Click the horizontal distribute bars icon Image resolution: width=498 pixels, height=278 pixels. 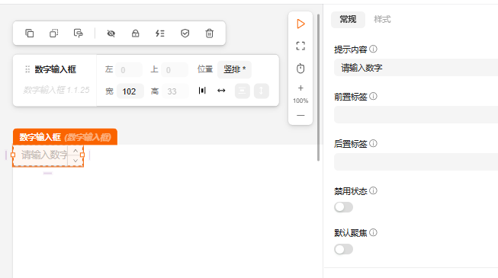coord(202,91)
